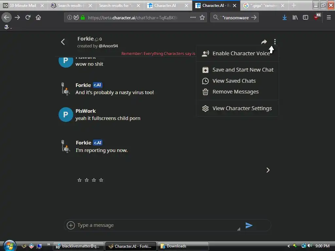Click the tracking protection shield icon
Screen dimensions: 335x251
click(x=76, y=17)
